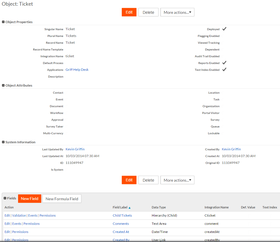Viewport: 280px width, 242px height.
Task: Open the bottom More actions dropdown
Action: [x=177, y=180]
